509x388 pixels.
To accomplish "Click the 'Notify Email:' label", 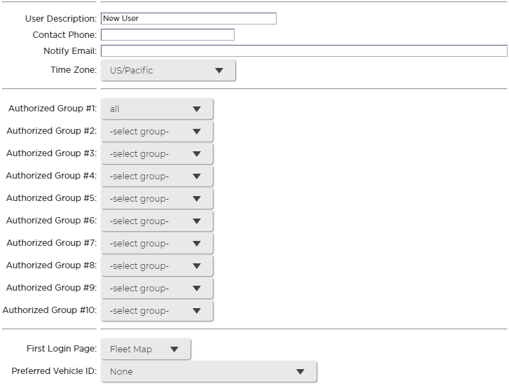I will click(x=70, y=51).
